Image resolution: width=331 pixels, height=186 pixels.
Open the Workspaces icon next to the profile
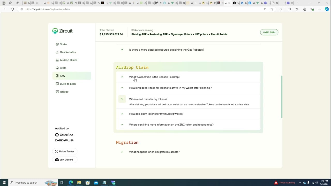[11, 3]
